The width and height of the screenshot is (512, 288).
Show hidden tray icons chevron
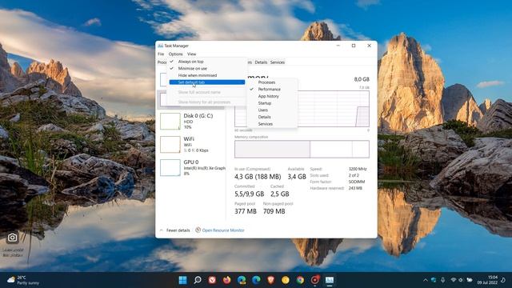[x=425, y=280]
